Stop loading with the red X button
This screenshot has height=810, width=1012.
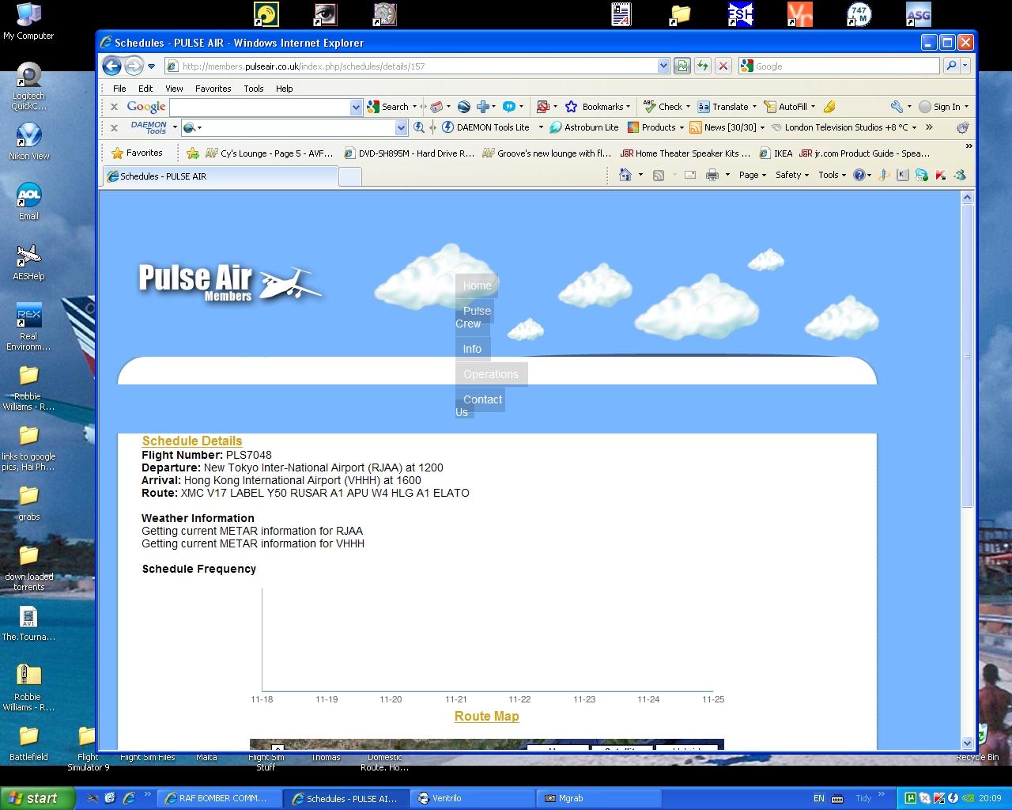point(723,66)
